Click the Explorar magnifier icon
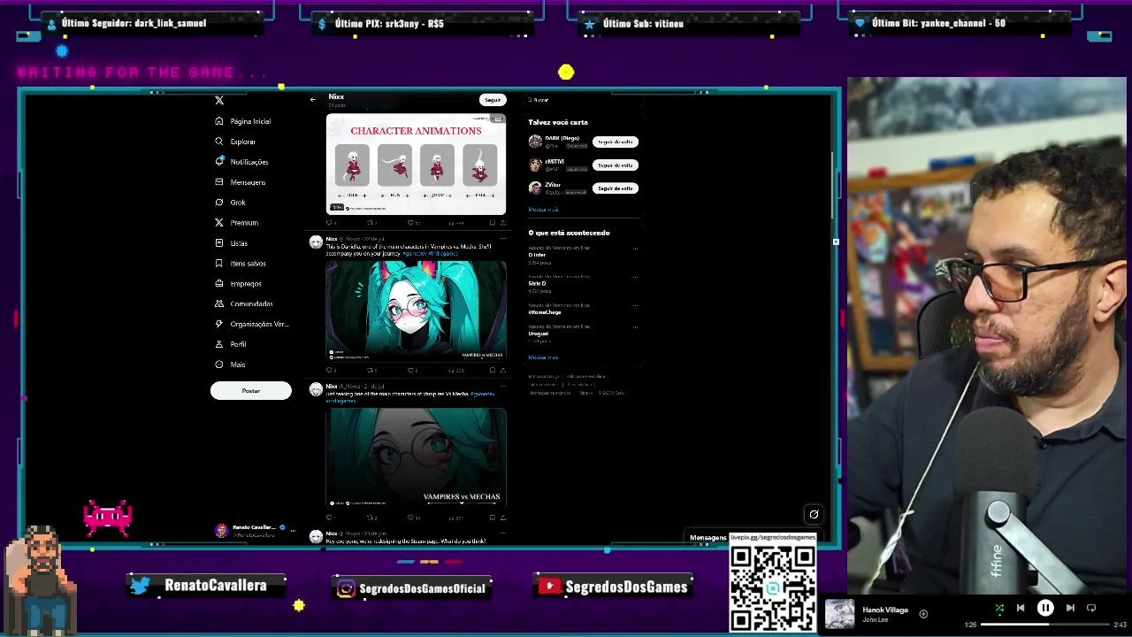 (219, 142)
